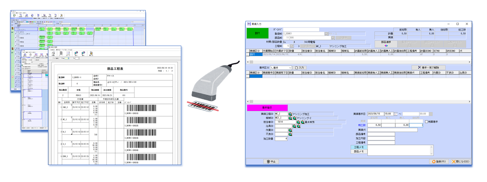
Task: Click the 着手・完了解除 button
Action: (429, 68)
